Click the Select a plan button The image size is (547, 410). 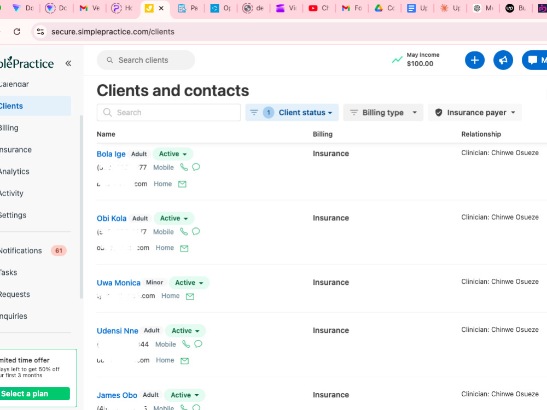[x=35, y=394]
